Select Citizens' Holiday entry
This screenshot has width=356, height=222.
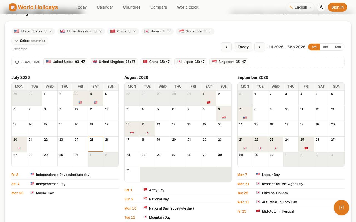click(291, 193)
